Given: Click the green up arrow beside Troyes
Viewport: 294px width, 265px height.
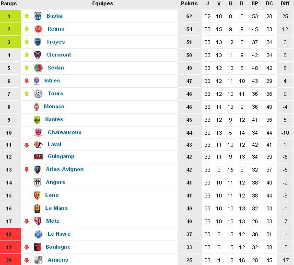Looking at the screenshot, I should tap(27, 42).
